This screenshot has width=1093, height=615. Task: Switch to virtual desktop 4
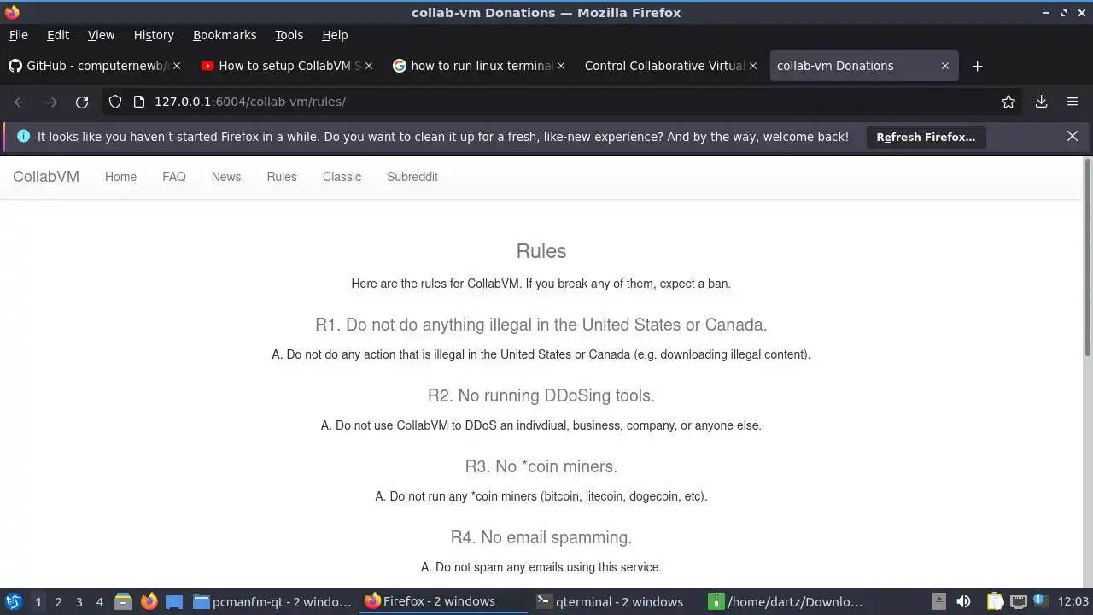[x=100, y=601]
